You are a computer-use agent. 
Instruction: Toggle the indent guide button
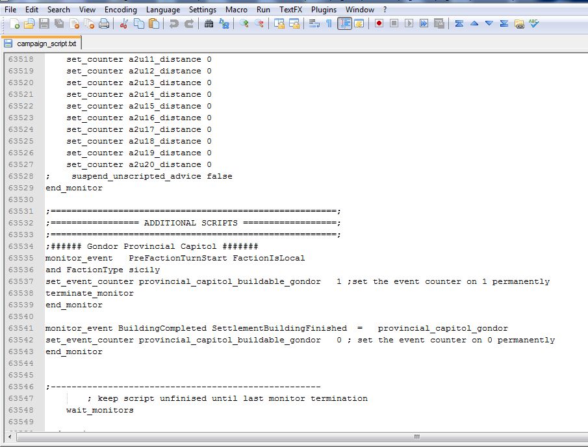(x=344, y=23)
